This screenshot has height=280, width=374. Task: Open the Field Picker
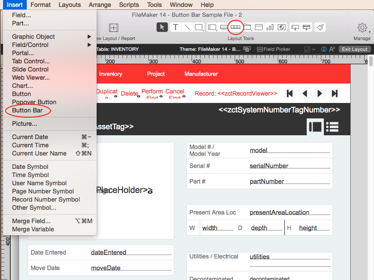pos(275,49)
